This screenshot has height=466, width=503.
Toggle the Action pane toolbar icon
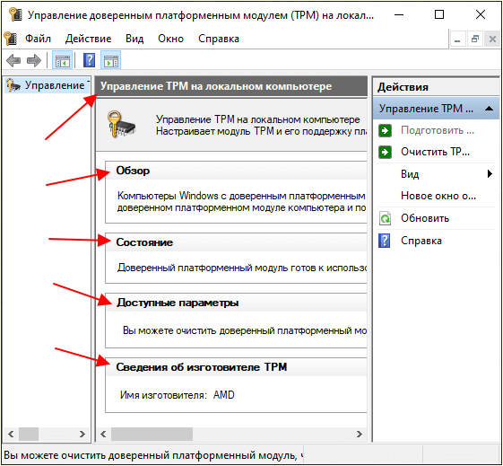(x=111, y=60)
